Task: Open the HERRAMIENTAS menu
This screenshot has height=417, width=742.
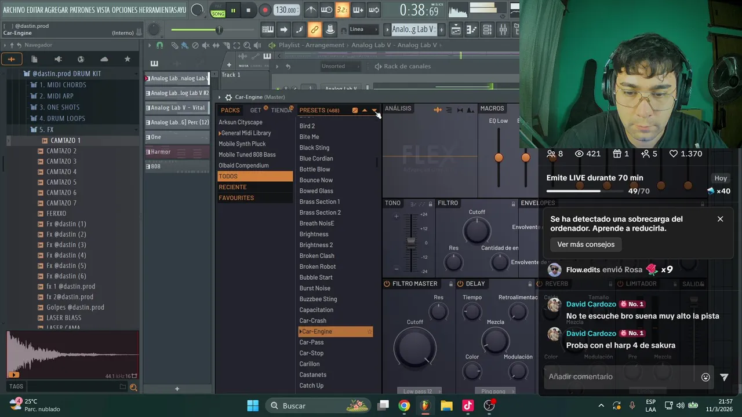Action: (158, 10)
